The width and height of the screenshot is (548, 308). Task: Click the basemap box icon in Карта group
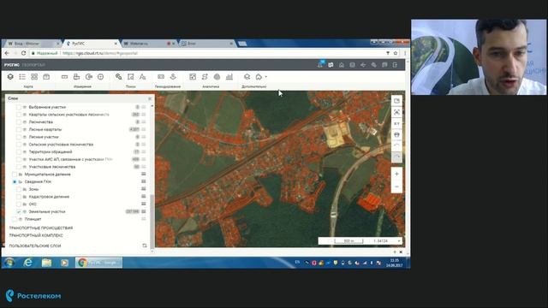[46, 77]
